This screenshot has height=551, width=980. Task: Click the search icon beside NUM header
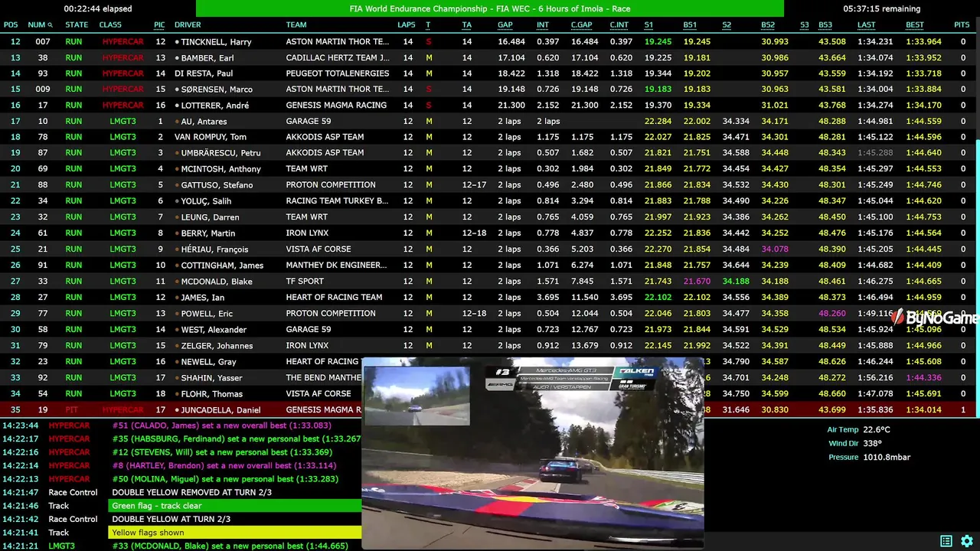click(51, 25)
